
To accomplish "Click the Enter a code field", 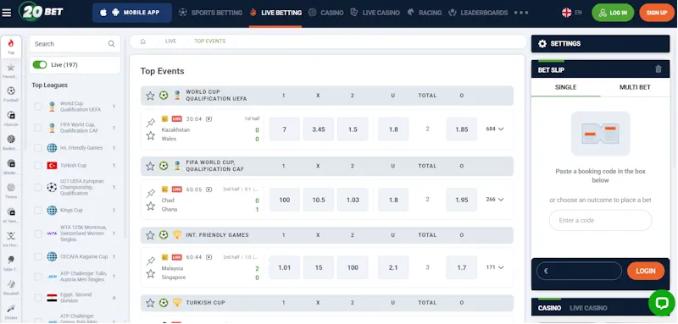I will [x=600, y=221].
